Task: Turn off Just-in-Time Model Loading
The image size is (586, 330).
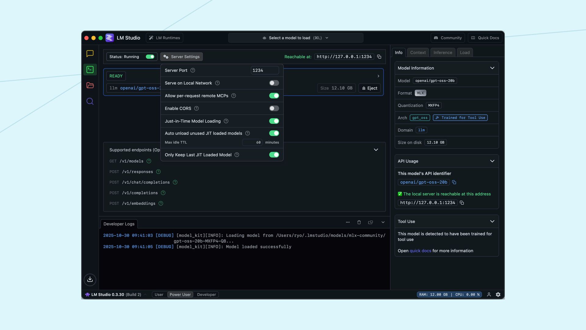Action: click(274, 121)
